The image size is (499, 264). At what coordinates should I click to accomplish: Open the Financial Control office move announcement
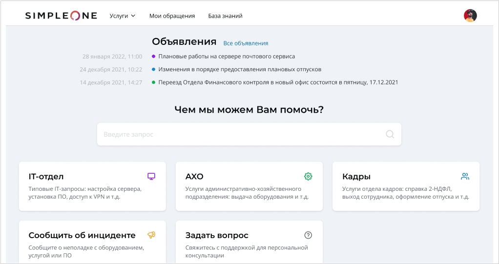click(x=278, y=82)
